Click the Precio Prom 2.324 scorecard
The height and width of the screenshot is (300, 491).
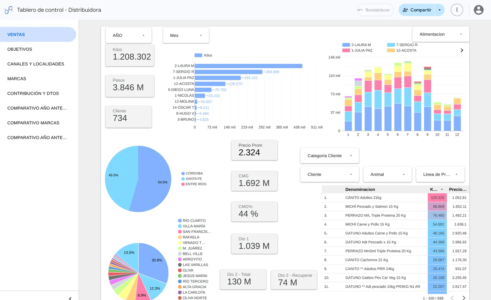pos(254,150)
